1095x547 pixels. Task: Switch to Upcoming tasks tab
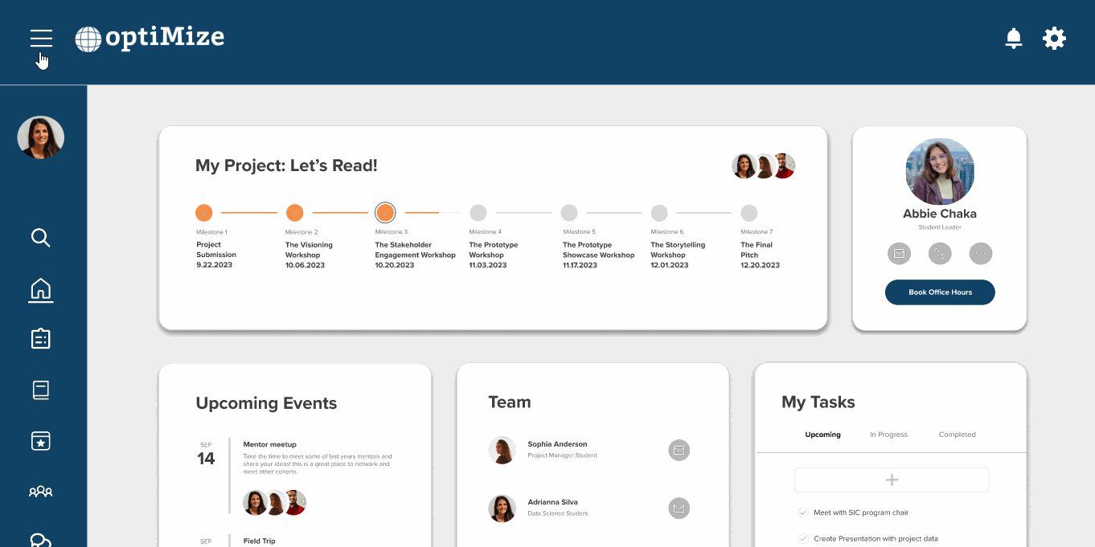pos(822,435)
